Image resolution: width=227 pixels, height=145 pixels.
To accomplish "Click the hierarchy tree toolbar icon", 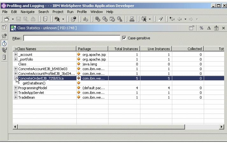I will pyautogui.click(x=132, y=19).
